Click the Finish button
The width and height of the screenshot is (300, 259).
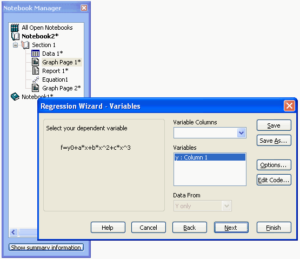coord(274,228)
